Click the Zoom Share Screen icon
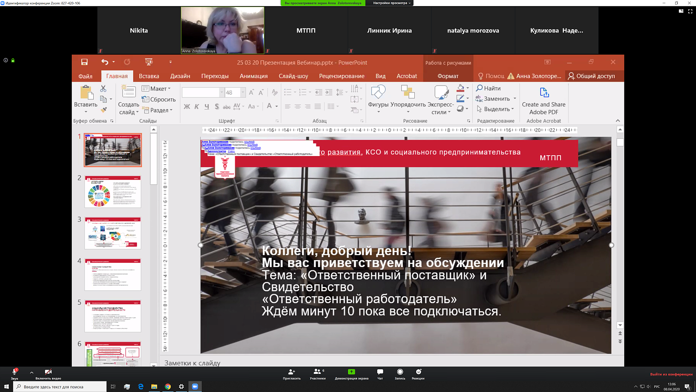Viewport: 696px width, 392px height. (x=351, y=372)
